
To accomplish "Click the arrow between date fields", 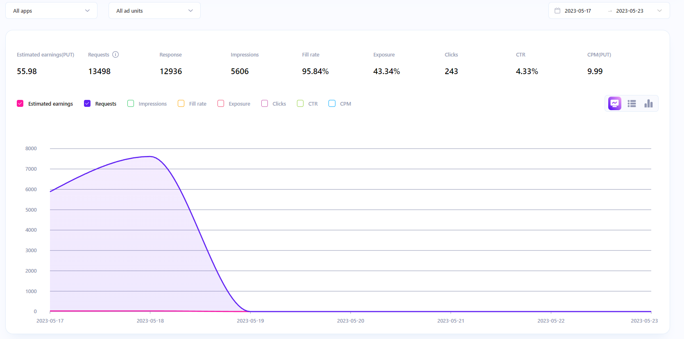I will 610,11.
